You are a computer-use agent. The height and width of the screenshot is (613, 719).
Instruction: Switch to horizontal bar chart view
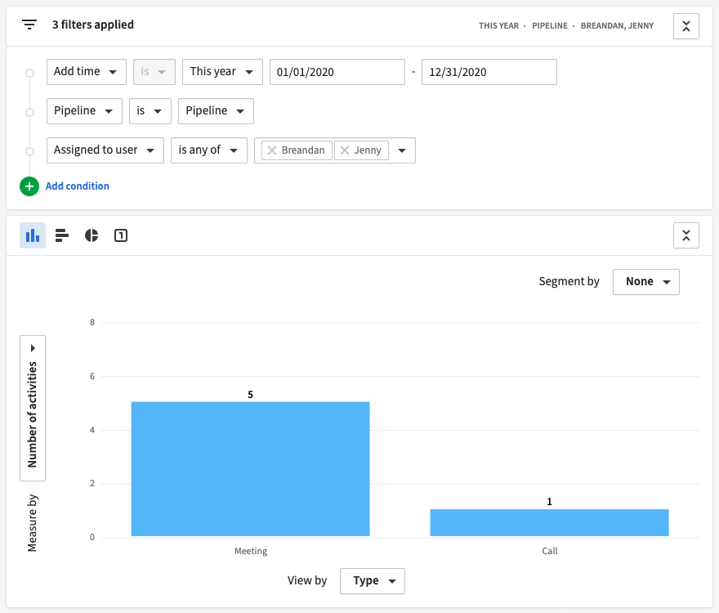[62, 235]
